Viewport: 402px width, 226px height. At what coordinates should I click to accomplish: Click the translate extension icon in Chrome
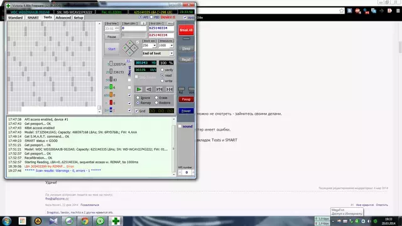pos(374,11)
